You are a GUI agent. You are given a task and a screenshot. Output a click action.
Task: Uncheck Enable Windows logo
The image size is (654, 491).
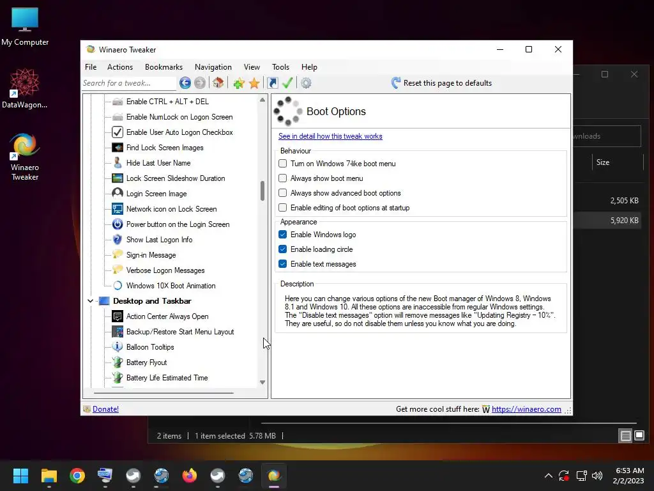[x=283, y=234]
